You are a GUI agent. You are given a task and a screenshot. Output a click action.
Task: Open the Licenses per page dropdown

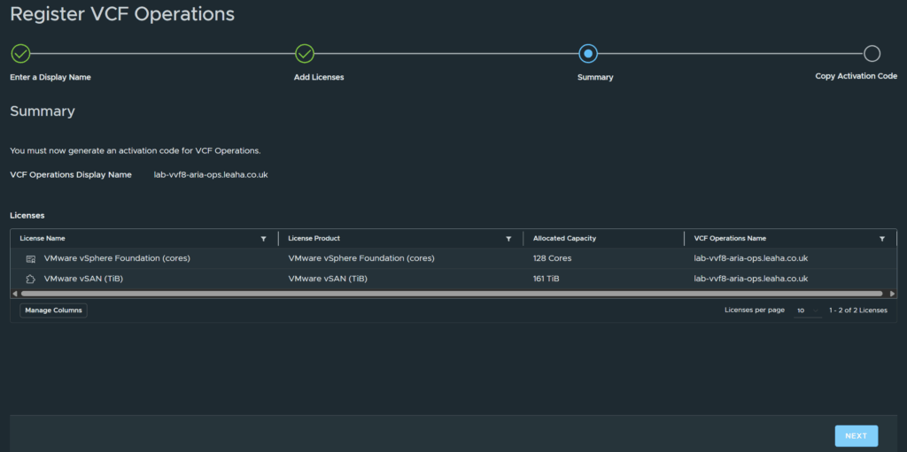point(808,311)
